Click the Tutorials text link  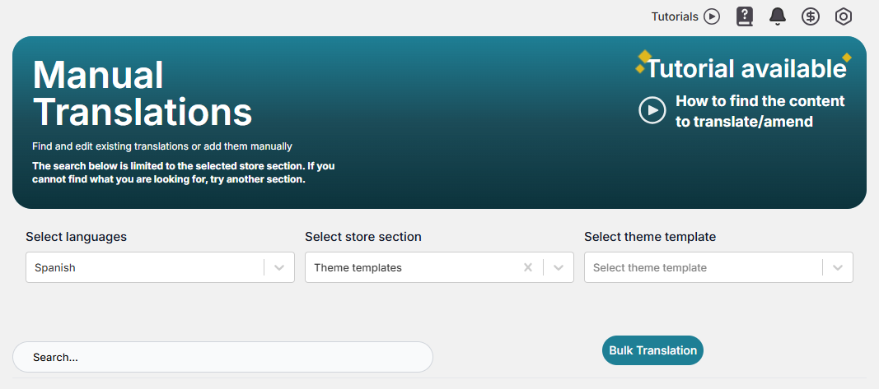click(675, 16)
